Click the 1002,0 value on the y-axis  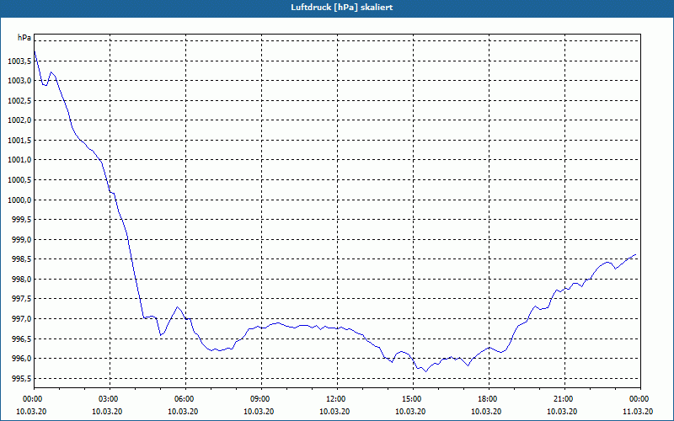[19, 120]
